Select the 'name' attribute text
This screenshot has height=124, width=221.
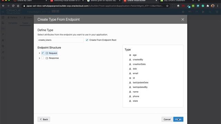pyautogui.click(x=136, y=92)
